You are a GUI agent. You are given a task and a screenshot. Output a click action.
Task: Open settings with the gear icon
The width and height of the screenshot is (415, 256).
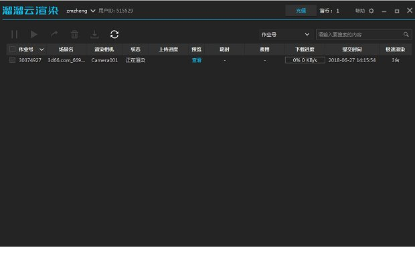[x=371, y=11]
